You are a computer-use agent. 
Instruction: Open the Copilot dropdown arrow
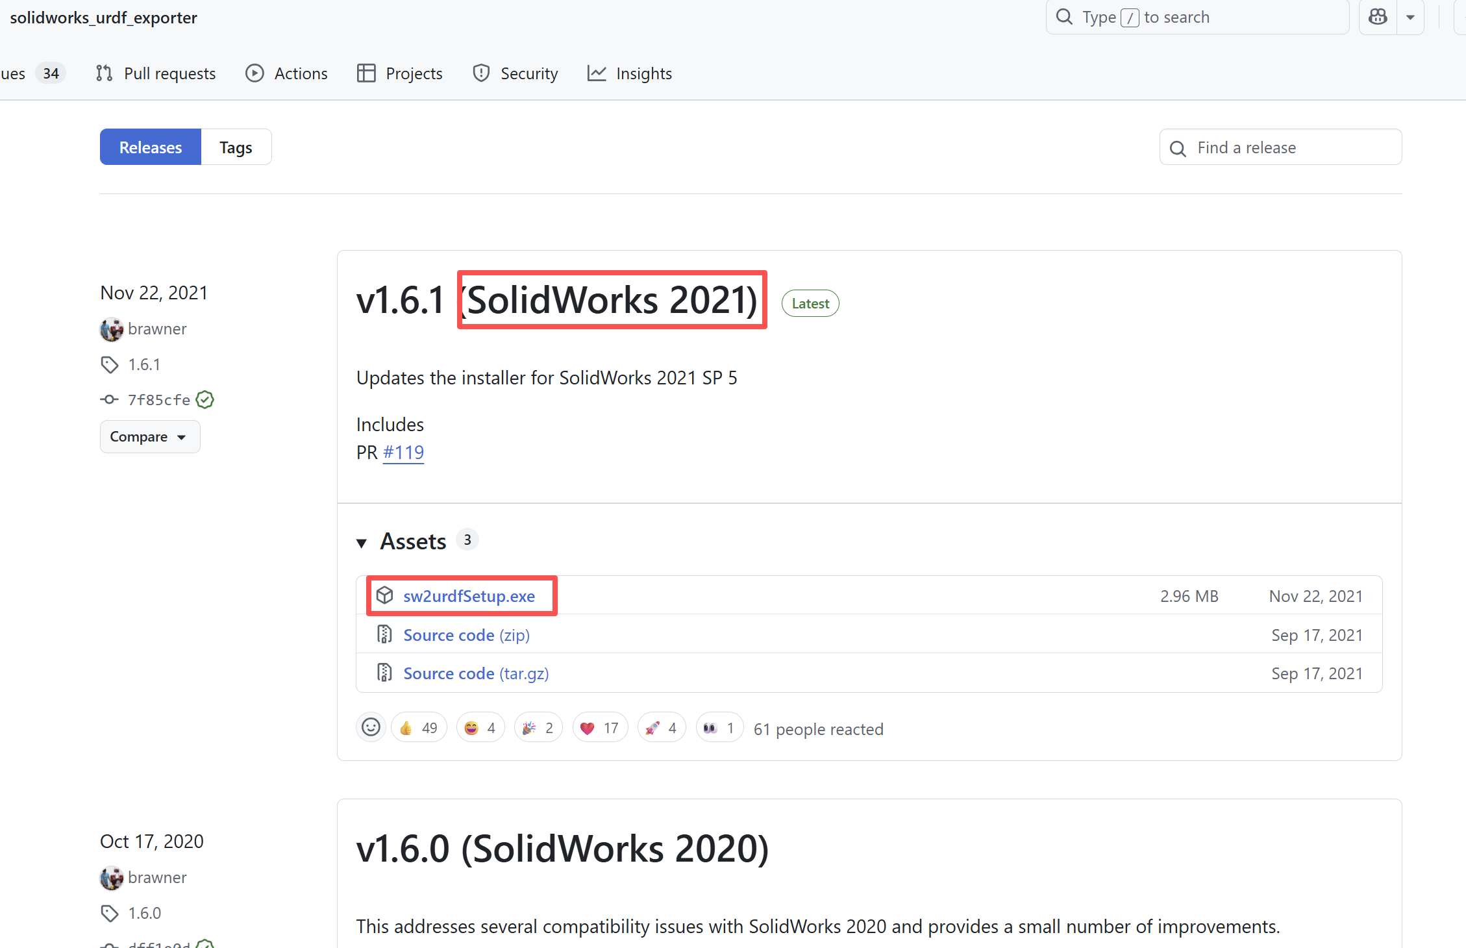pos(1410,16)
